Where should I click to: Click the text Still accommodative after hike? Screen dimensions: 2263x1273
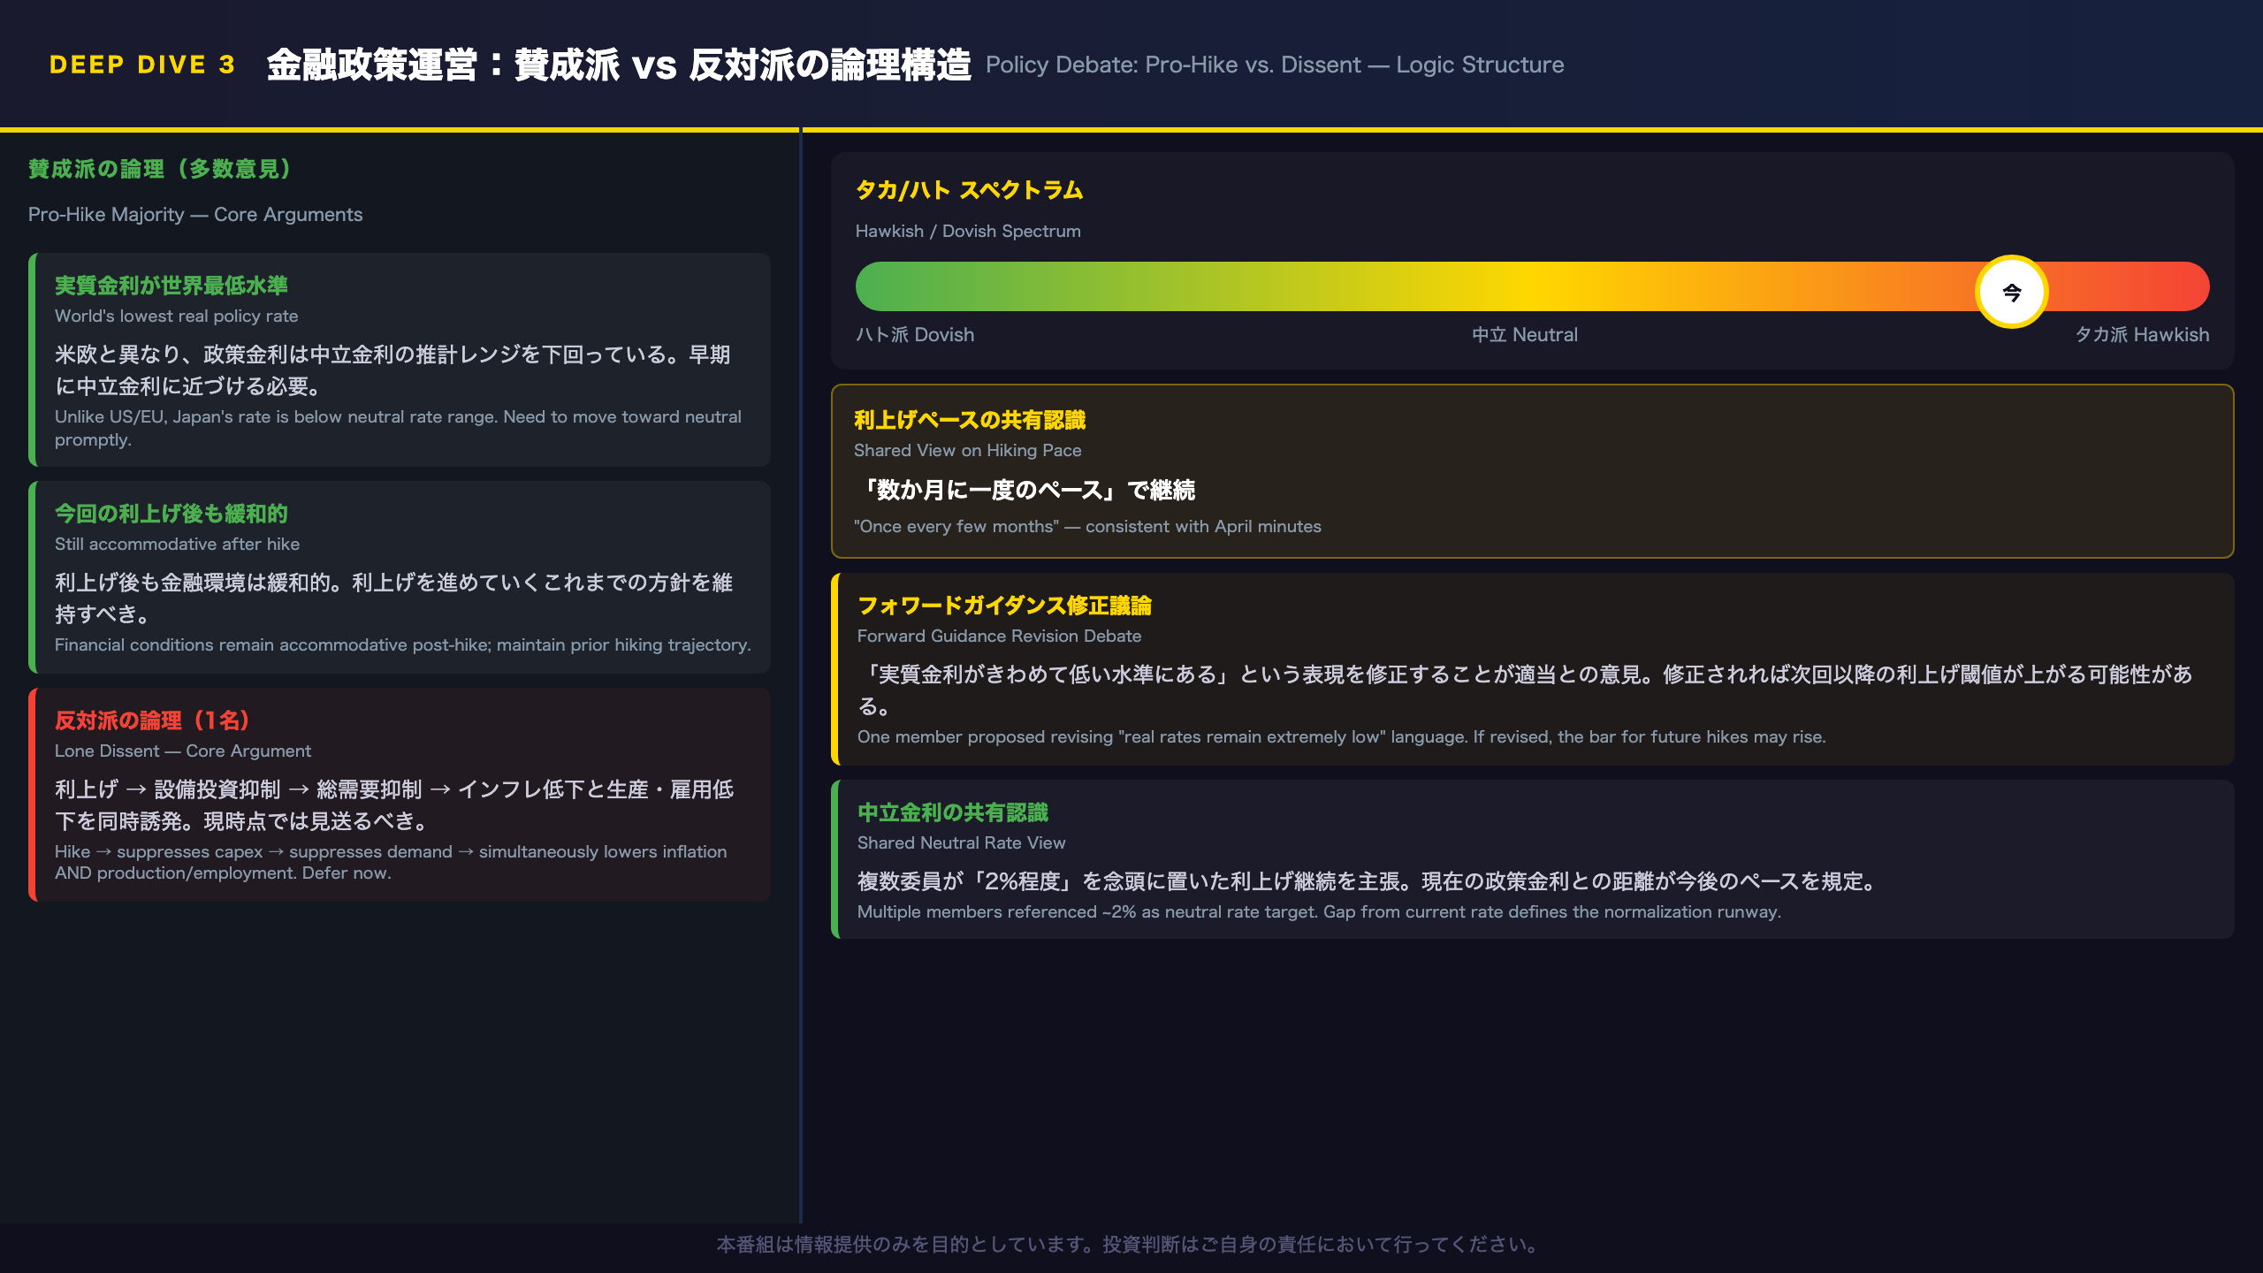177,545
